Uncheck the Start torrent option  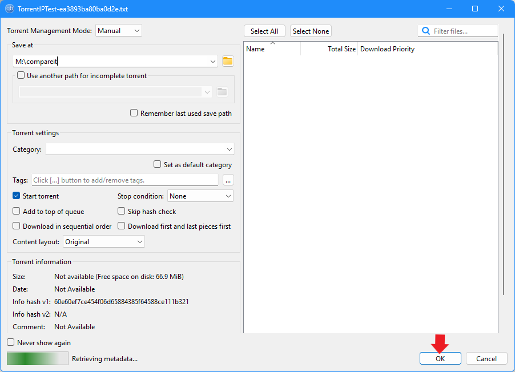(17, 196)
